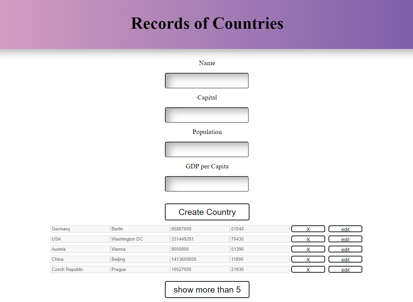
Task: Click the GDP per Capita input field
Action: (207, 184)
